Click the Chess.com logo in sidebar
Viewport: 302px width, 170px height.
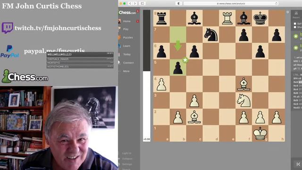127,13
